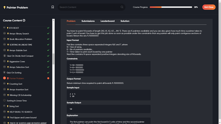Toggle eye icon on Arrays-Selection Sort row
Viewport: 221px width, 124px height.
click(x=4, y=67)
